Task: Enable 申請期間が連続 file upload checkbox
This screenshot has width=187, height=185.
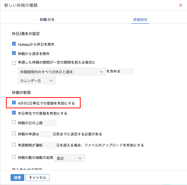Action: click(14, 145)
